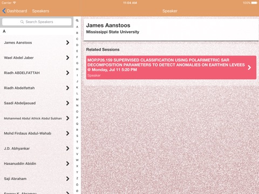Select speaker Riadh Abdelfattah in lowercase
Screen dimensions: 259x194
pos(37,88)
